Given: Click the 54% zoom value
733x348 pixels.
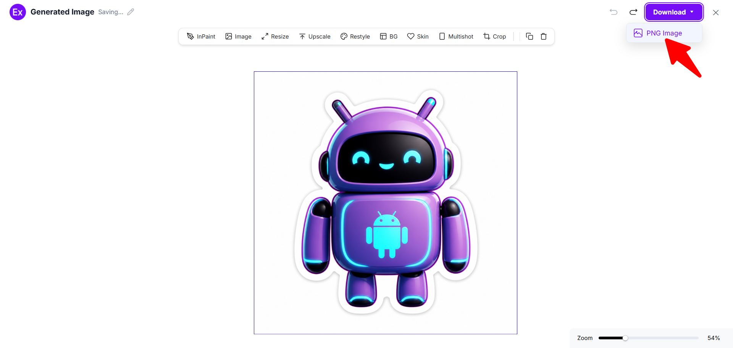Looking at the screenshot, I should point(714,338).
